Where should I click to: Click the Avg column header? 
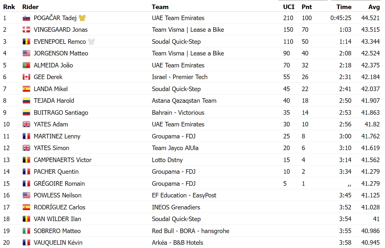coord(374,7)
